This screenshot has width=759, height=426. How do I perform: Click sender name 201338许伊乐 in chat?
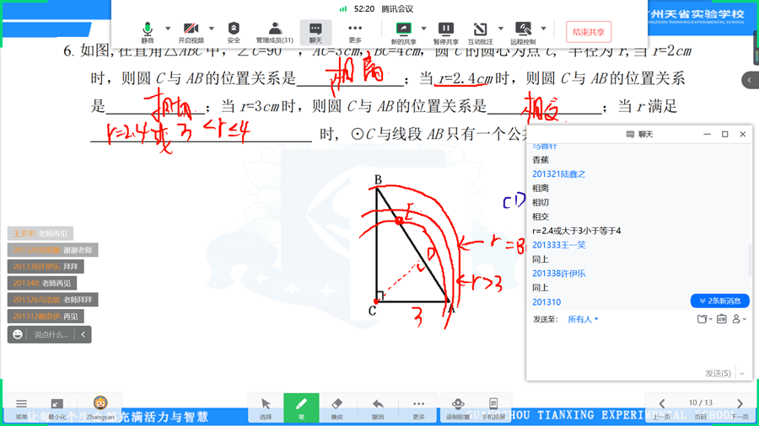point(558,274)
